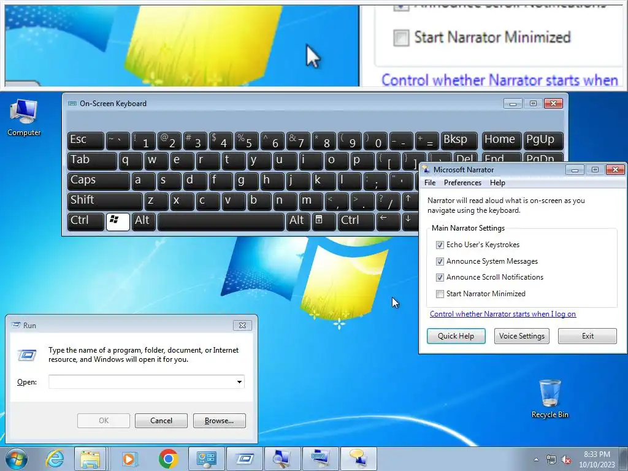Launch Google Chrome from taskbar
Image resolution: width=628 pixels, height=471 pixels.
[x=168, y=459]
